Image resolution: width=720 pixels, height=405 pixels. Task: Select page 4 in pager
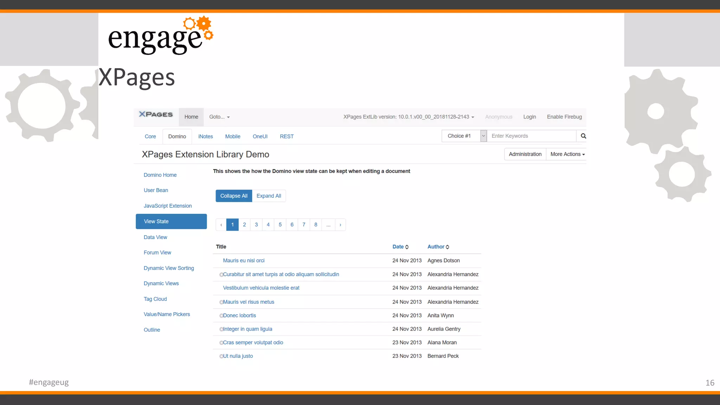268,225
